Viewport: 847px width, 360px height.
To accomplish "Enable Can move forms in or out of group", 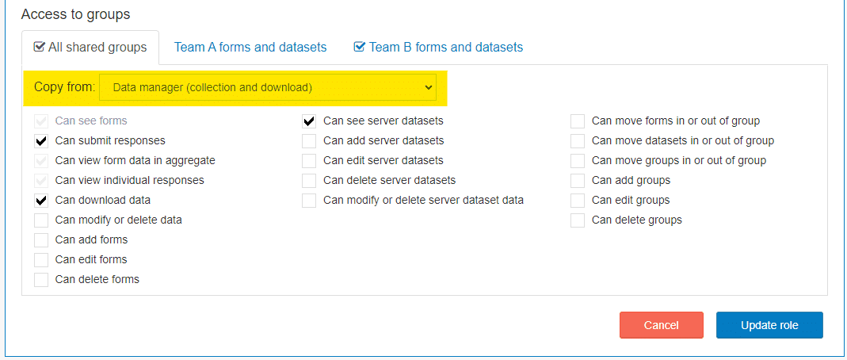I will [578, 121].
